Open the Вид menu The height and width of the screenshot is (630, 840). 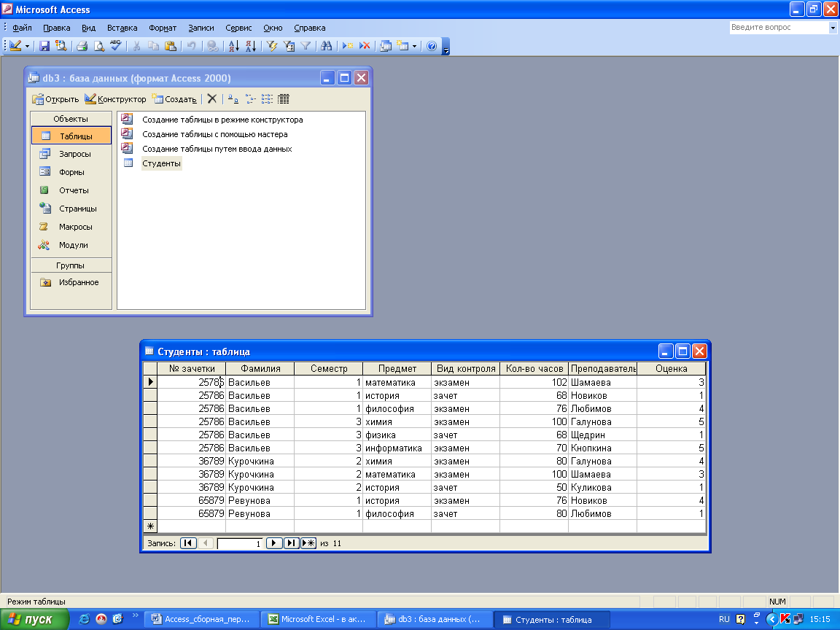89,28
